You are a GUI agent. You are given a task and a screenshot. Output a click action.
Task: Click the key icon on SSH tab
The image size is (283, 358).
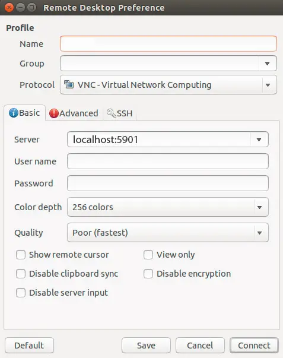tap(112, 113)
